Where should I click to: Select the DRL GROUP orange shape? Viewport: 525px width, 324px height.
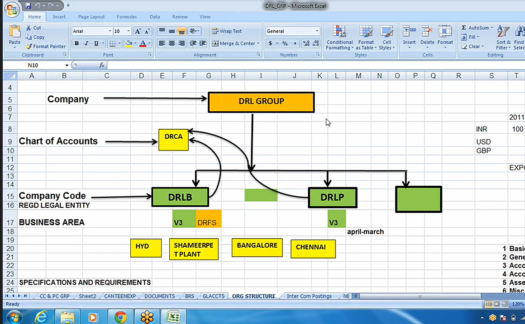pos(261,102)
